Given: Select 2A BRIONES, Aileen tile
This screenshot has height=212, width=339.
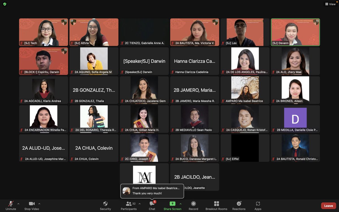Looking at the screenshot, I should [295, 90].
